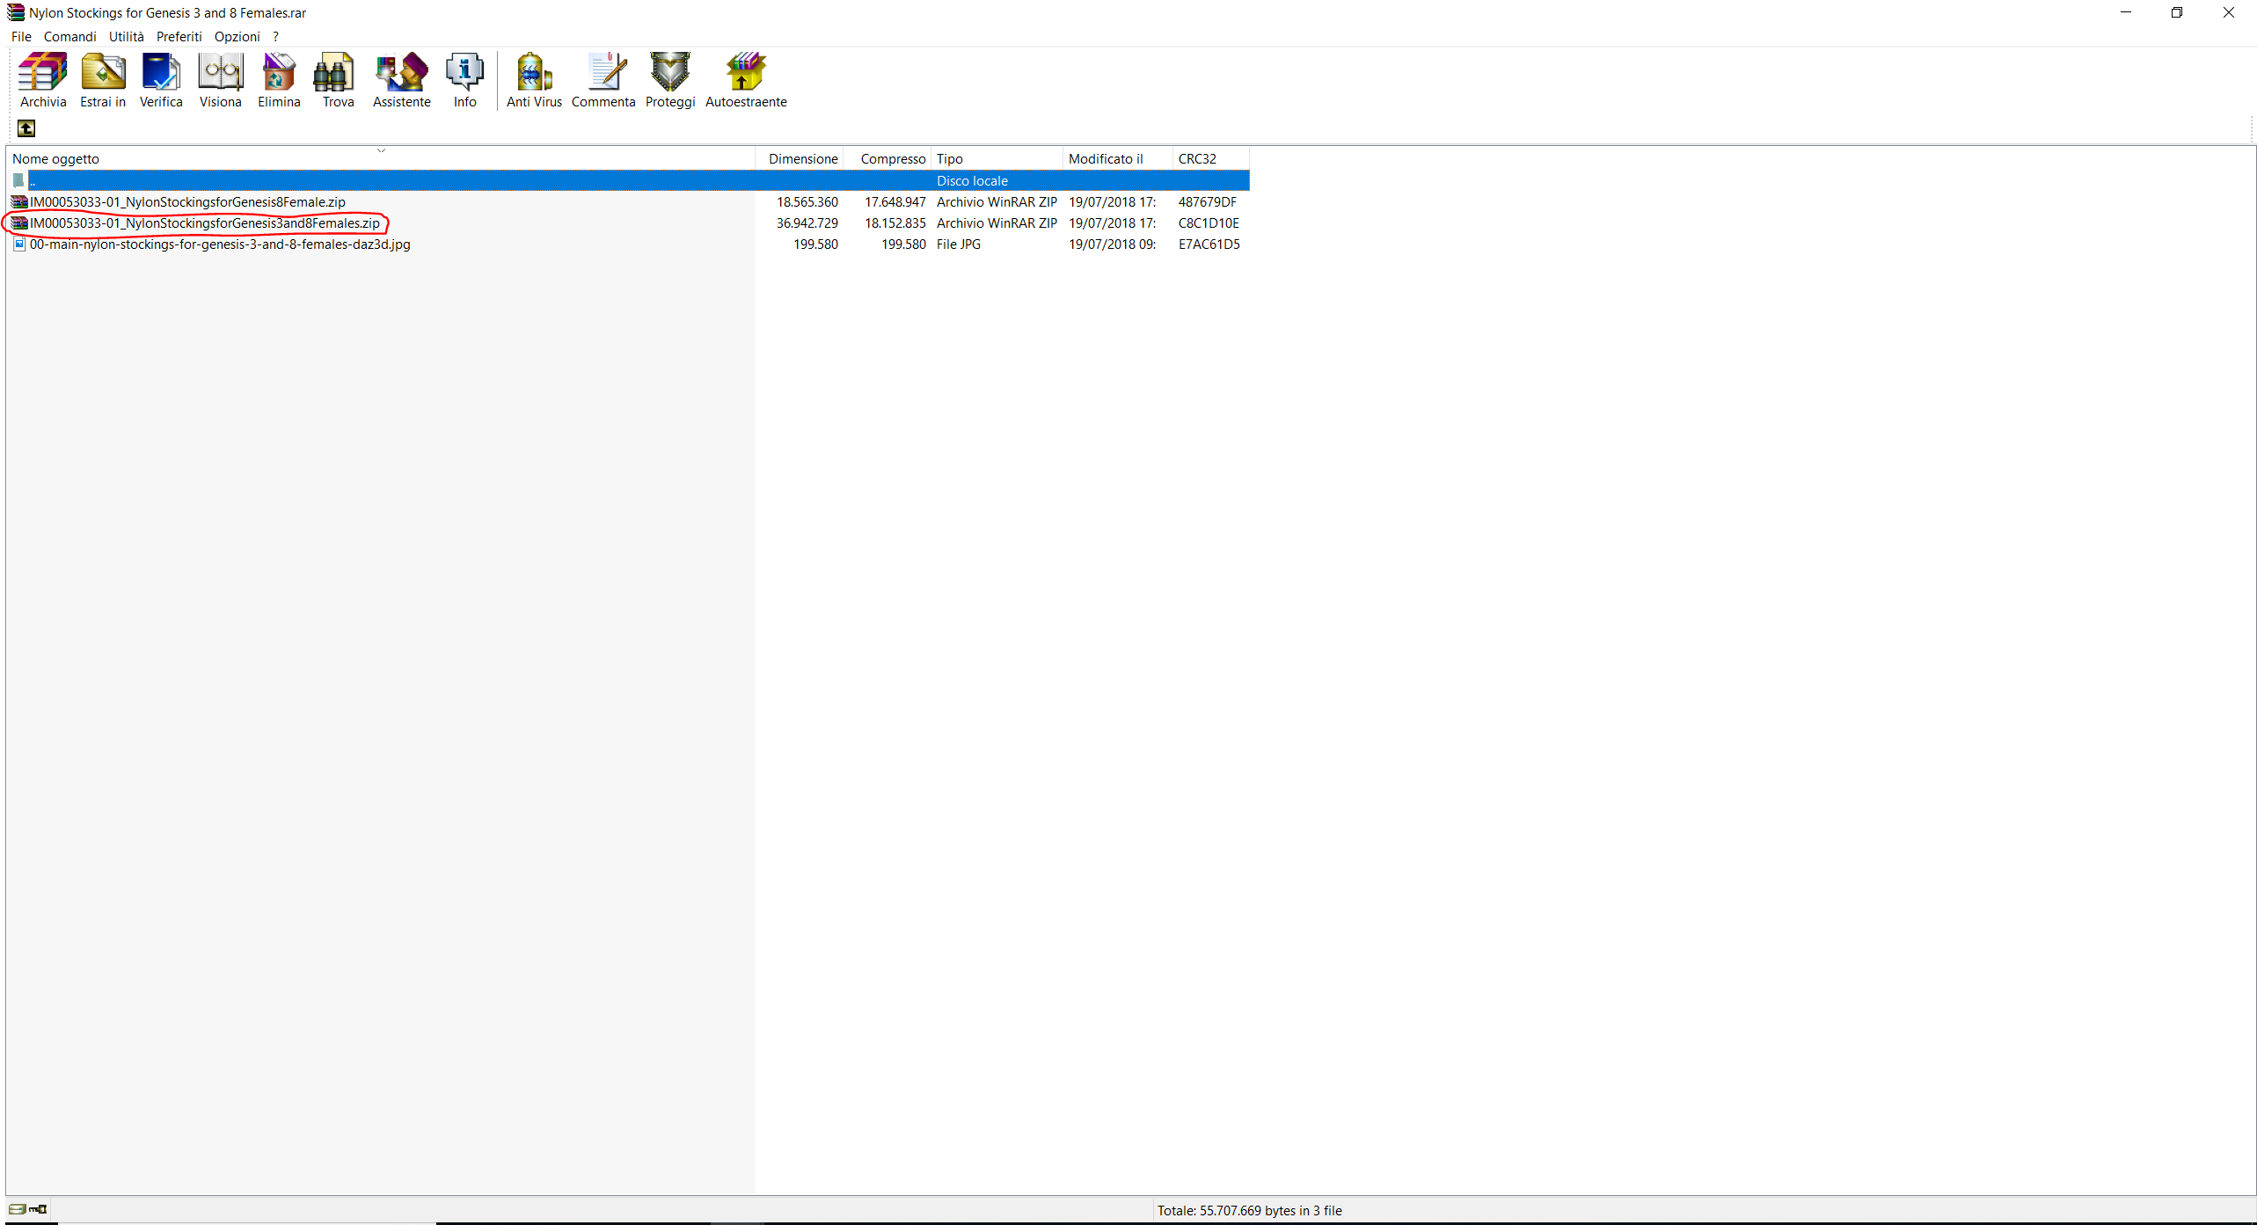This screenshot has height=1225, width=2257.
Task: Select IM00053033-01_NylonStockingsforGenesis3and8Females.zip
Action: pos(205,222)
